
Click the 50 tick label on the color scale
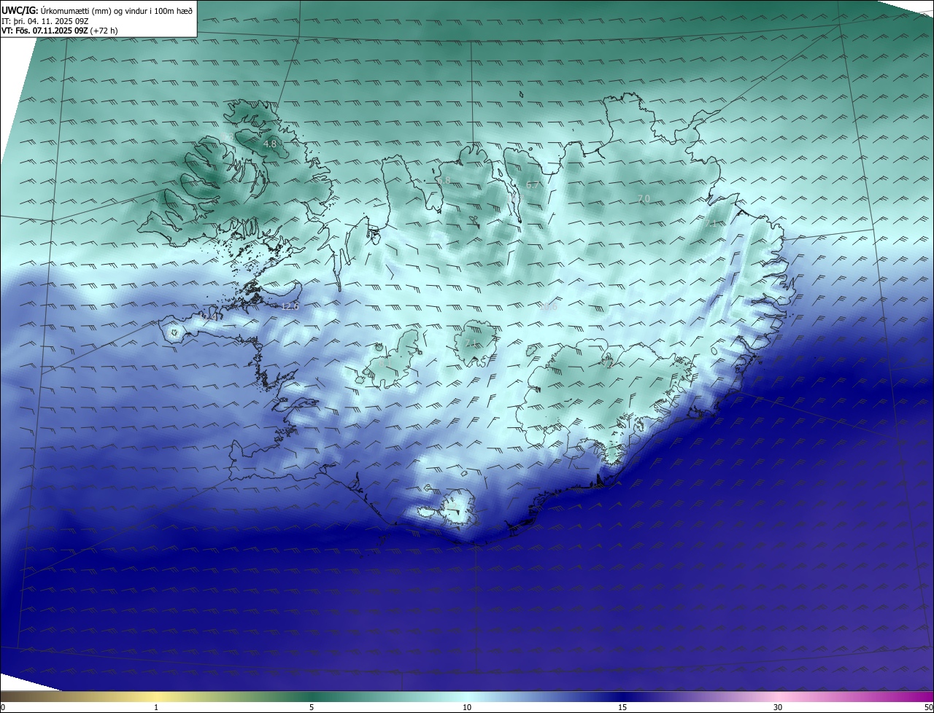tap(928, 707)
